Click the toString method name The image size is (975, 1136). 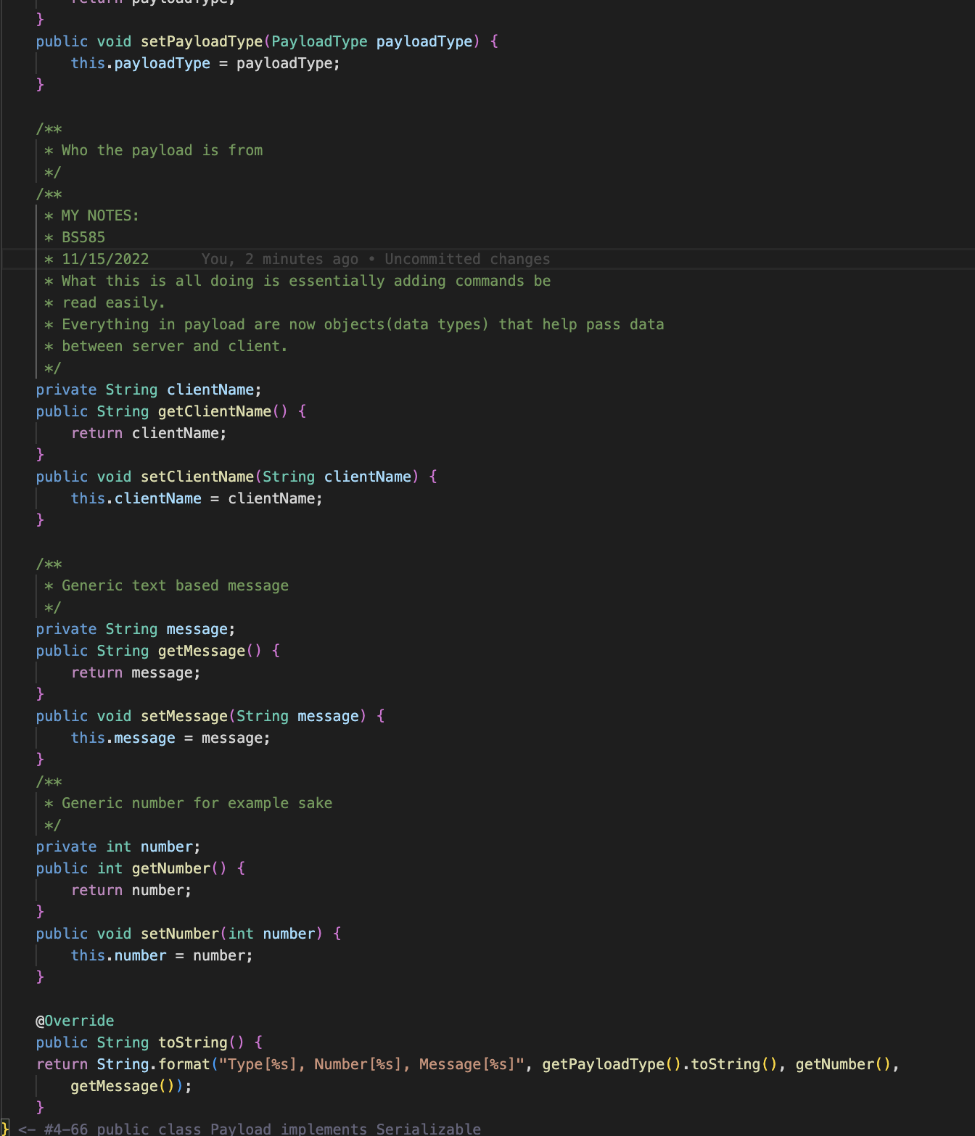[193, 1042]
